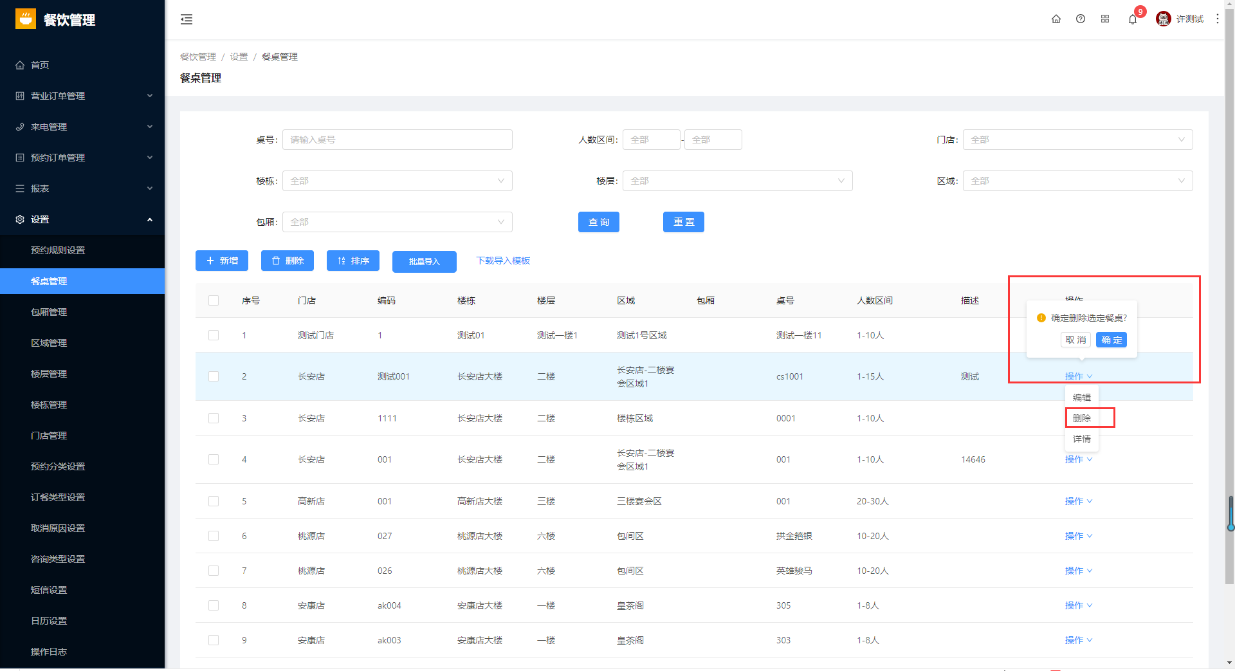The width and height of the screenshot is (1235, 671).
Task: Click the 营业订单管理 sidebar icon
Action: coord(20,96)
